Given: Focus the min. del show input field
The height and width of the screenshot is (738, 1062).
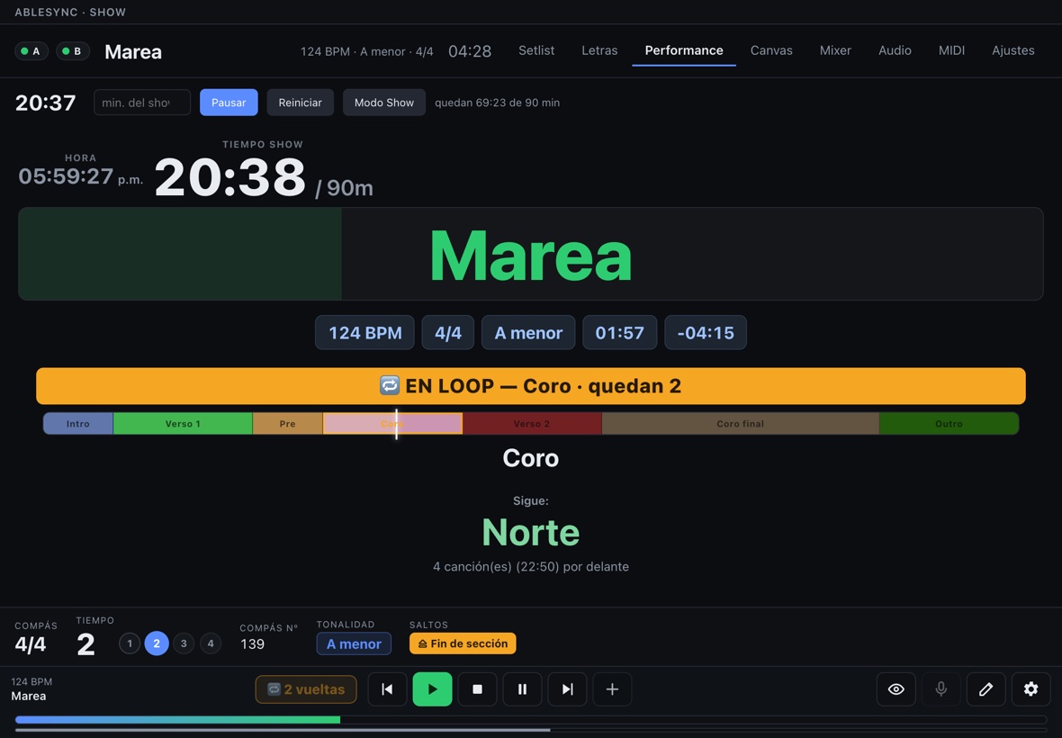Looking at the screenshot, I should (x=142, y=103).
